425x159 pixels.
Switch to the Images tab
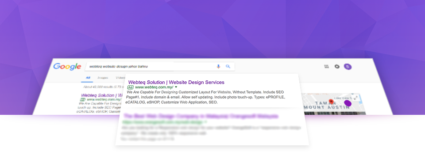(x=103, y=78)
